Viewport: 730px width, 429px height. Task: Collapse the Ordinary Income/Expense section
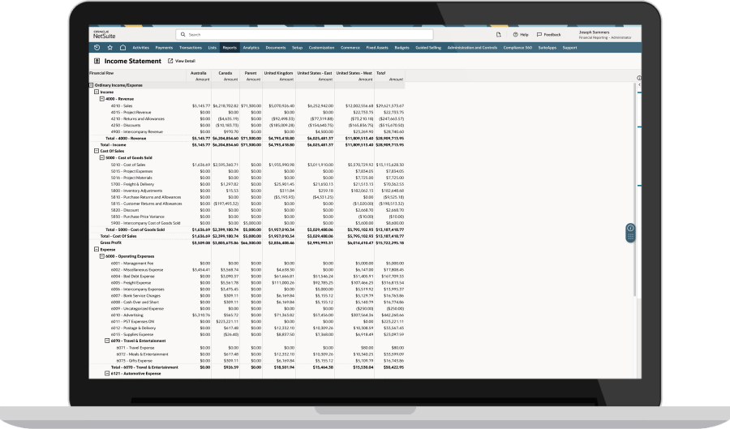point(92,85)
